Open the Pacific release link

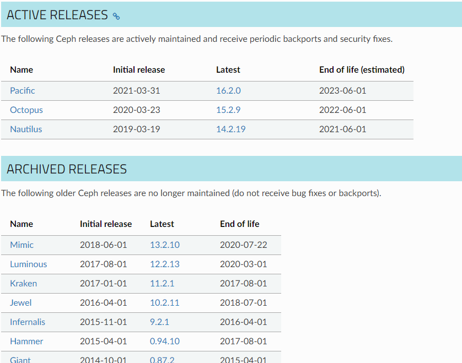tap(23, 91)
